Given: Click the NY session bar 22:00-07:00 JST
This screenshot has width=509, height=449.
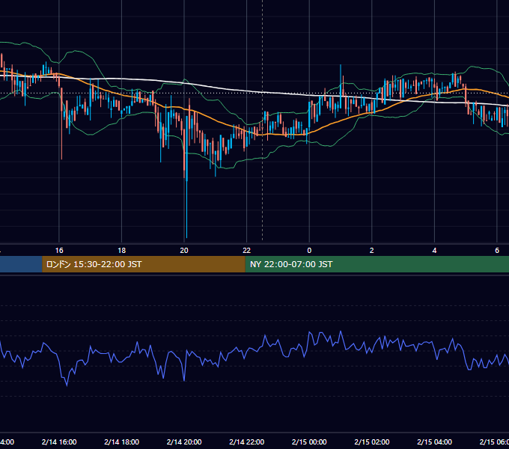Looking at the screenshot, I should point(377,264).
